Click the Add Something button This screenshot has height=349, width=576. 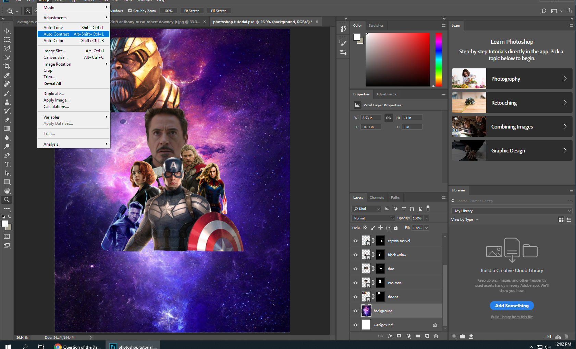point(512,306)
